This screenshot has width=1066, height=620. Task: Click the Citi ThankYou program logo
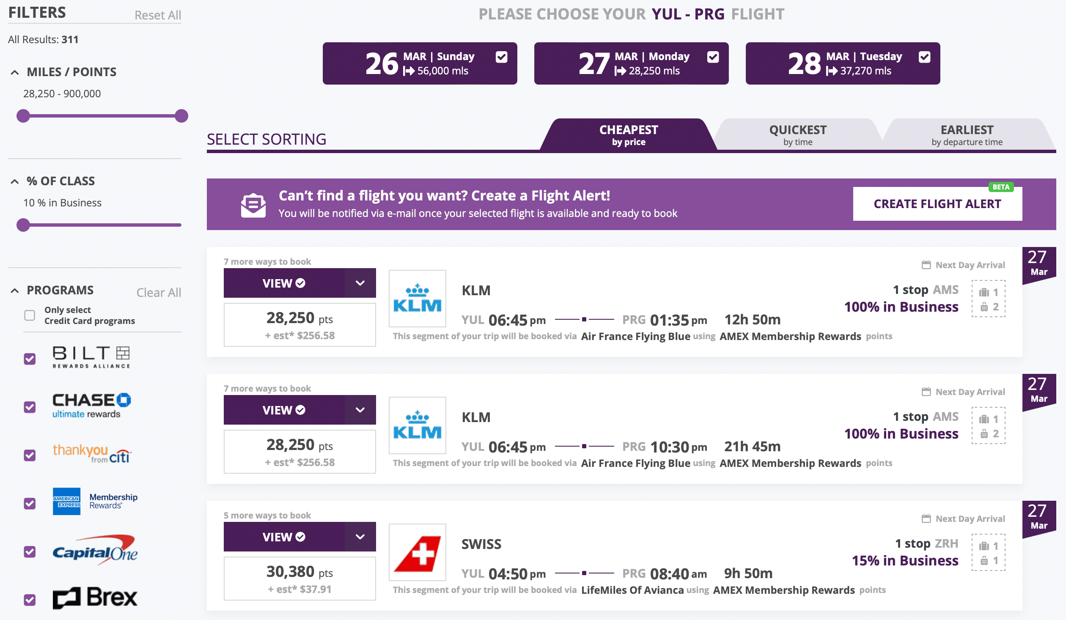point(92,454)
